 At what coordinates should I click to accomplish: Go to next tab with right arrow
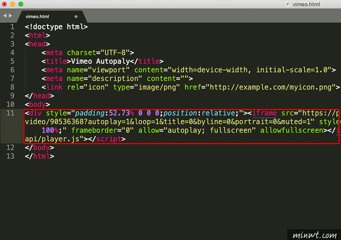point(10,16)
